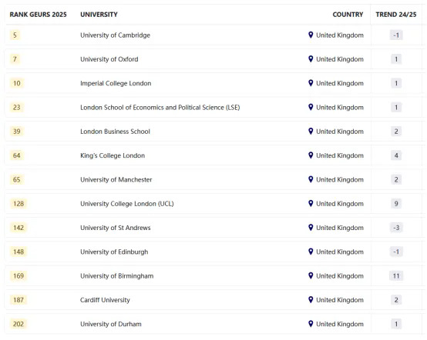Click the map pin in London Business School row
This screenshot has height=340, width=427.
(x=311, y=131)
